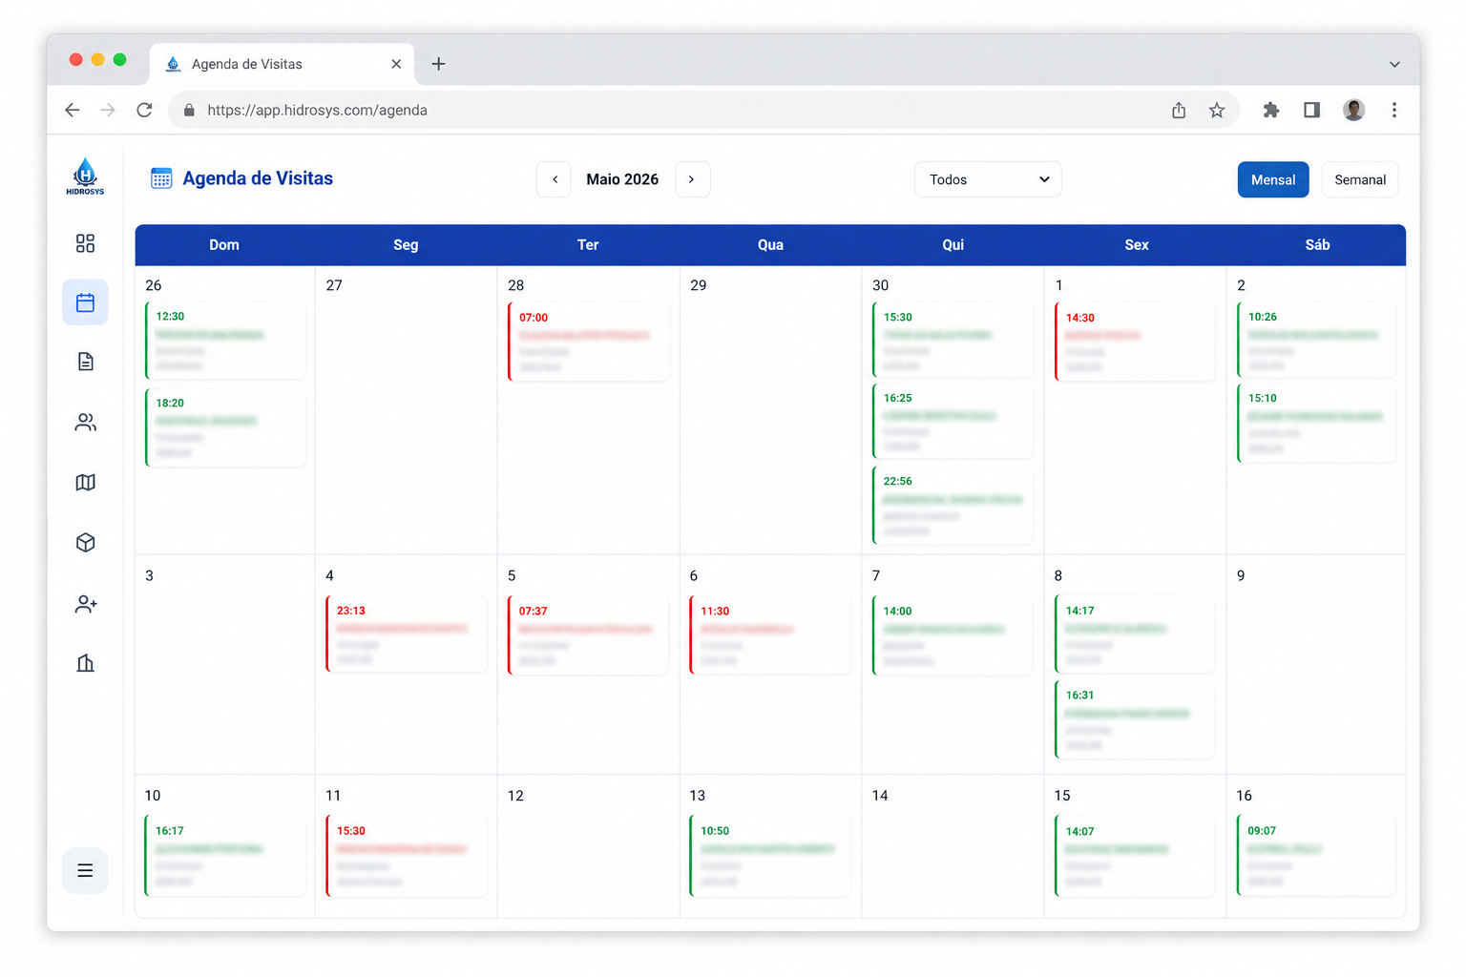This screenshot has width=1466, height=977.
Task: Open the 22:56 visit on day 30
Action: (x=953, y=506)
